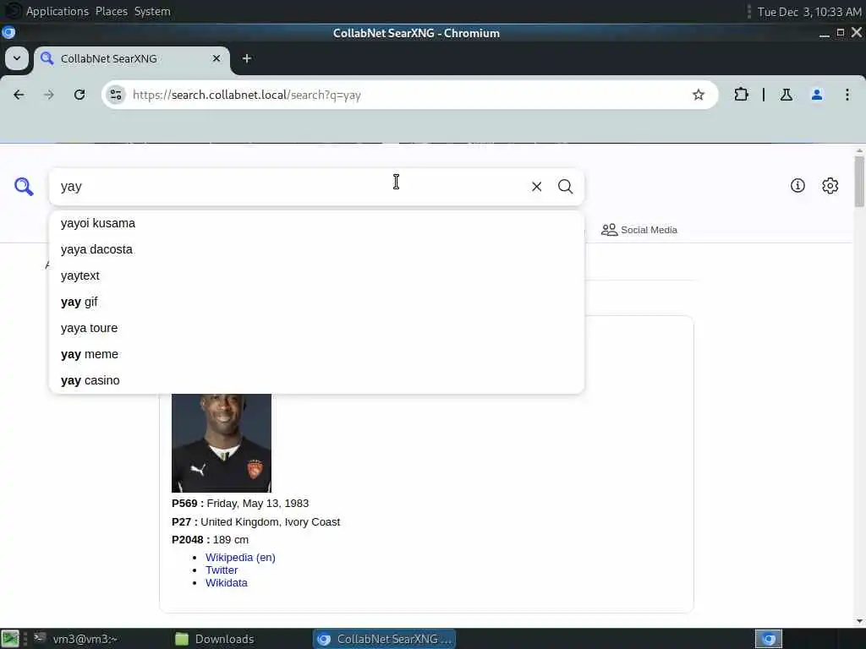Open the browser profile icon

817,95
